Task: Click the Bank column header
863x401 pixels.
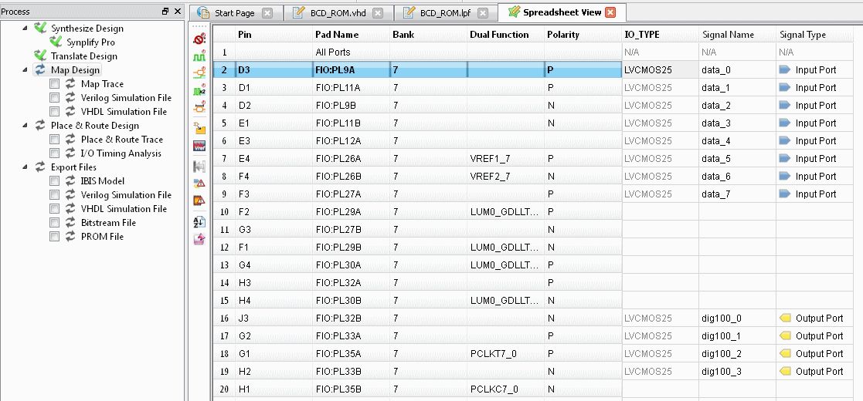Action: (428, 35)
